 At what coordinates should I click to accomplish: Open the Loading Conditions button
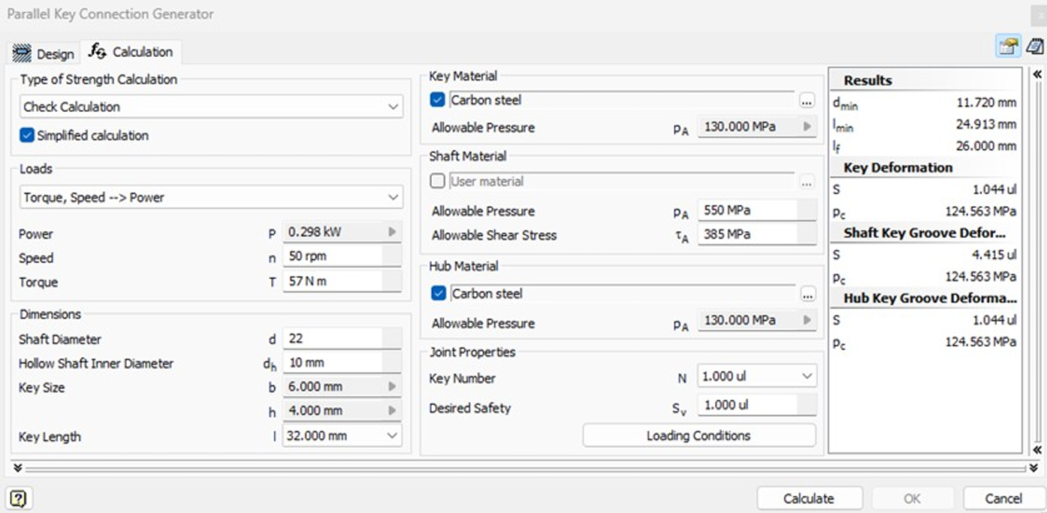[x=699, y=435]
